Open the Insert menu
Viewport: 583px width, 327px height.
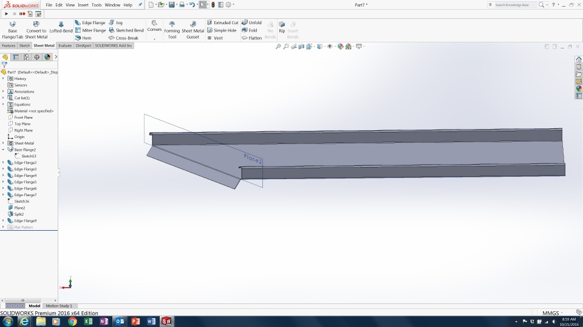point(83,5)
